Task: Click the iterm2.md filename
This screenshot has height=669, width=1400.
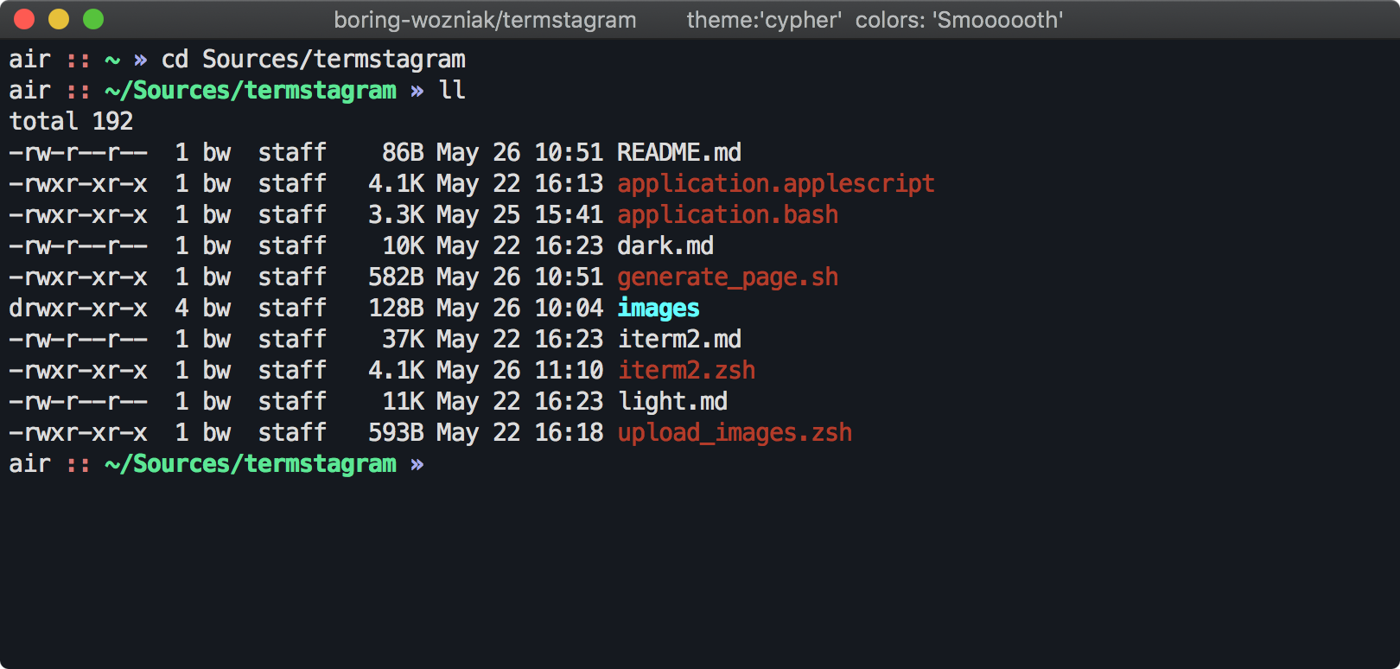Action: 679,340
